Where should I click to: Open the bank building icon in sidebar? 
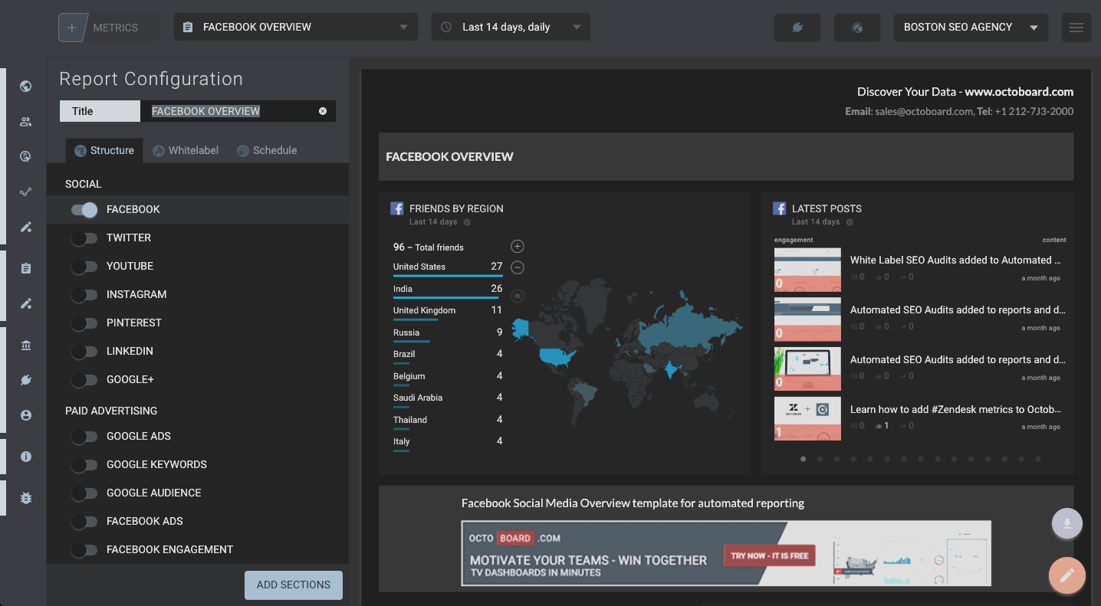tap(26, 345)
